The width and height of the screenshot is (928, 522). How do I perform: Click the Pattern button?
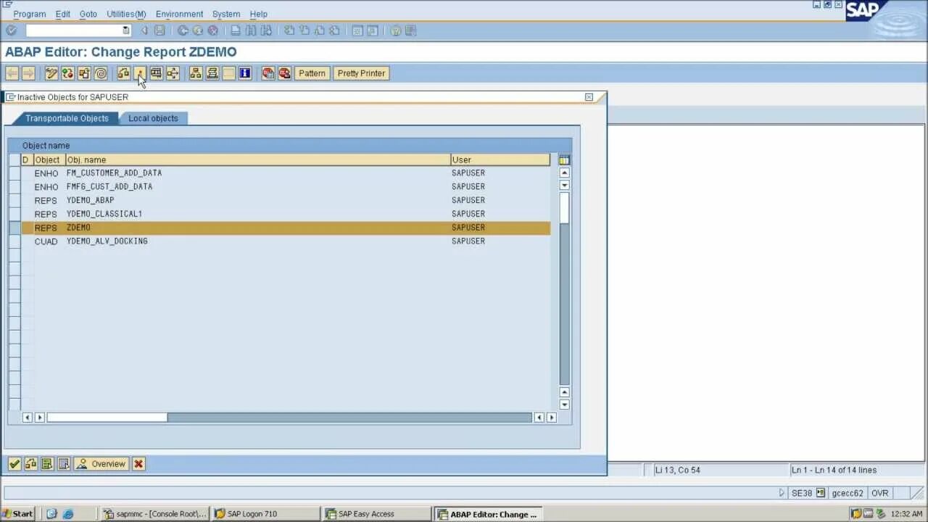pos(312,73)
